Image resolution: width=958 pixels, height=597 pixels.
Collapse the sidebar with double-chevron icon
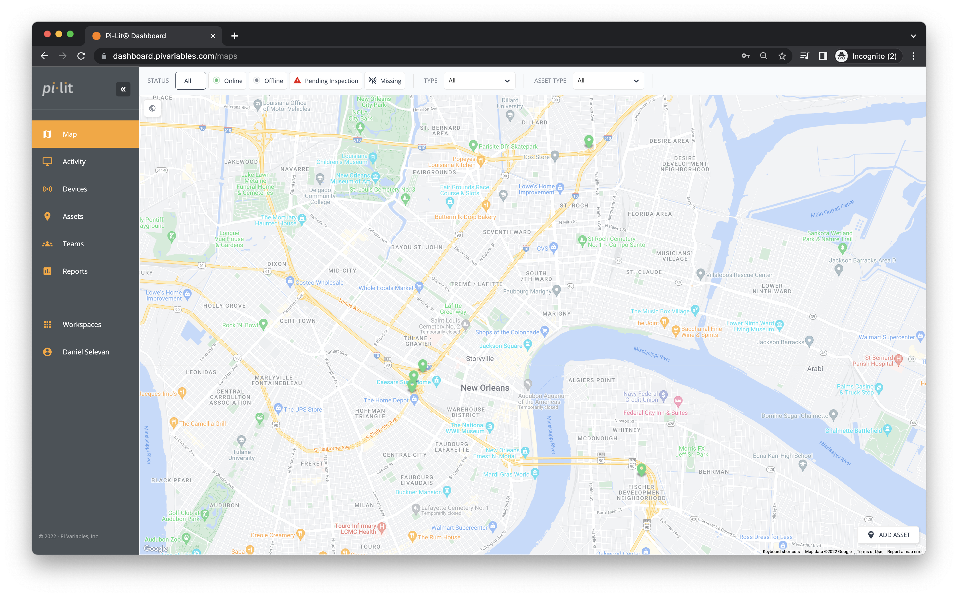point(123,89)
